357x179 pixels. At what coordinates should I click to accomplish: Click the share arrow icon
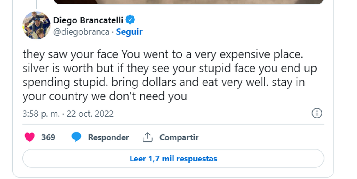147,137
